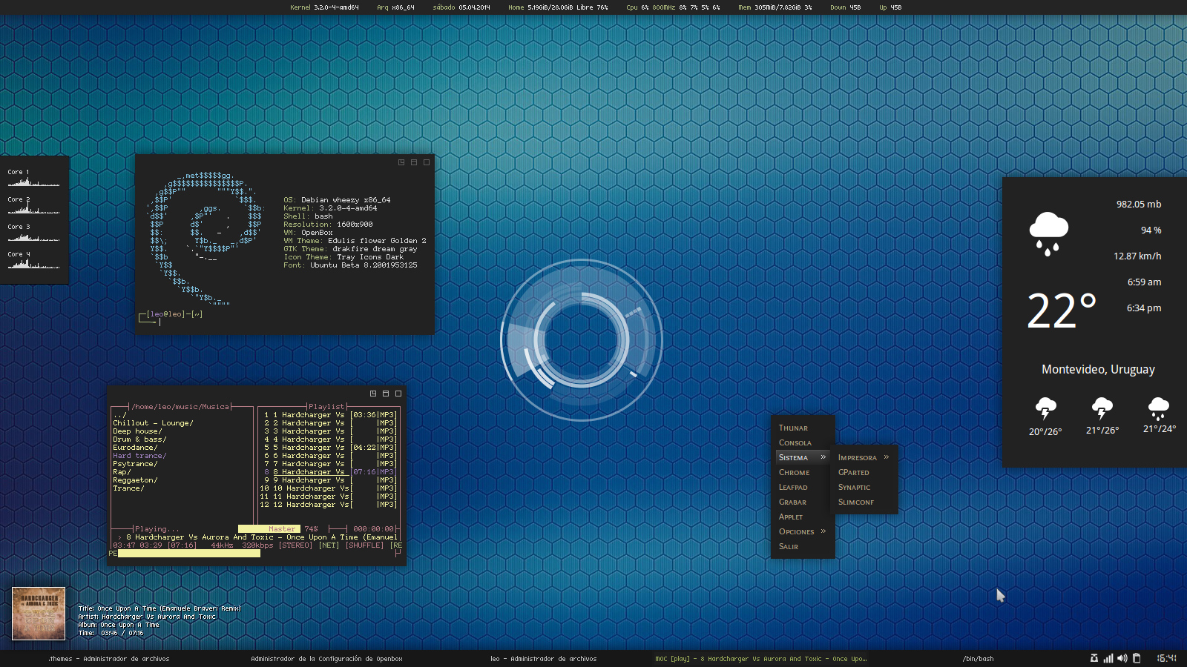Click the 16:41 clock in the panel

[1167, 658]
